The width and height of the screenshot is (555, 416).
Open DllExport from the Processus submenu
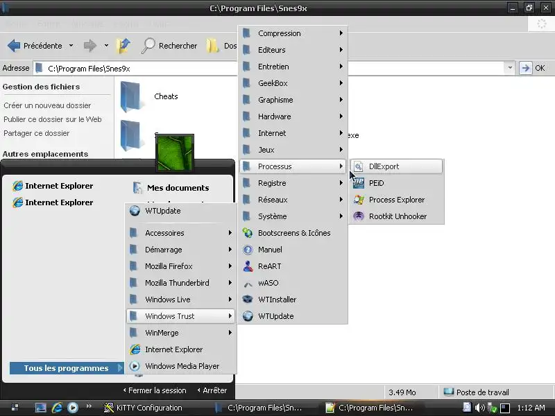pos(396,166)
